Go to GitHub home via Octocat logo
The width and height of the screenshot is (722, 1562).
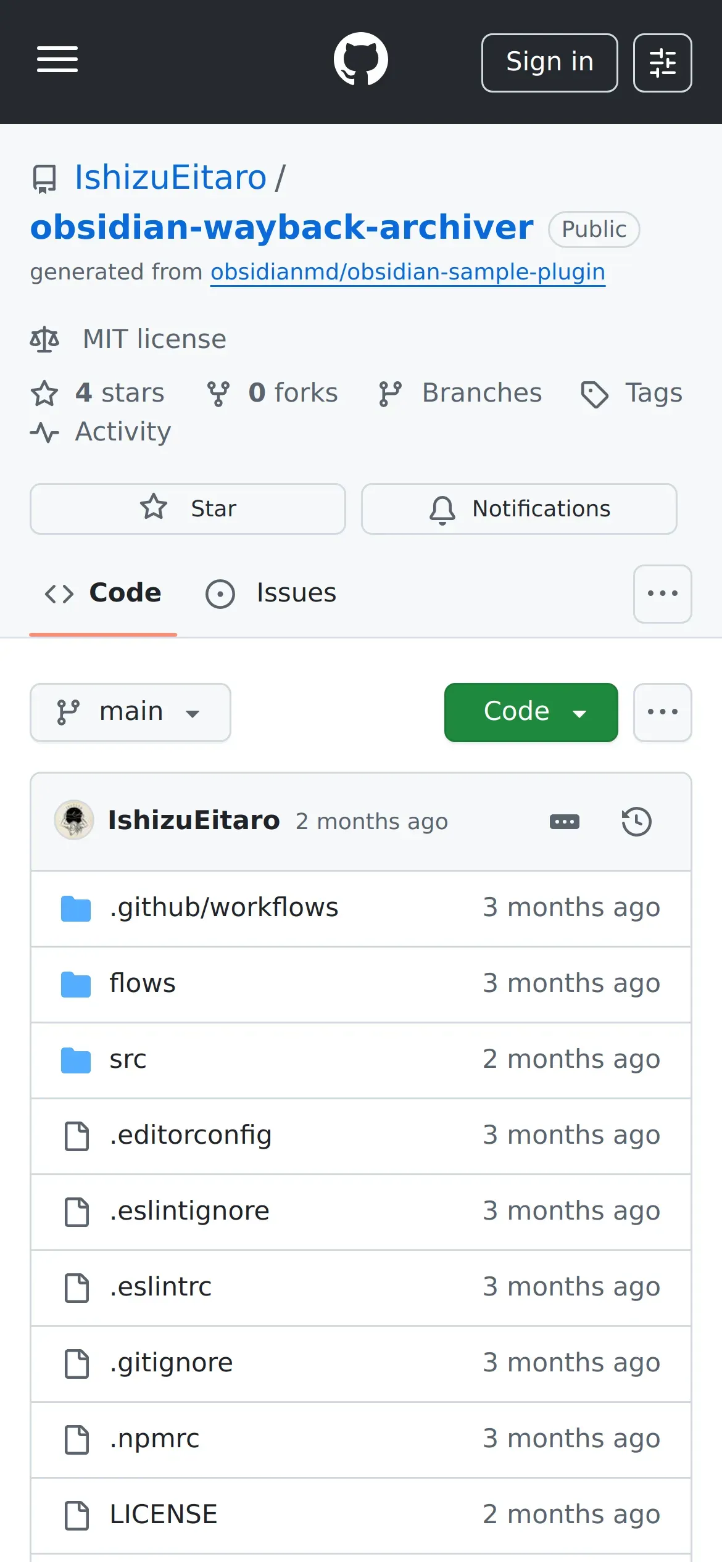360,60
